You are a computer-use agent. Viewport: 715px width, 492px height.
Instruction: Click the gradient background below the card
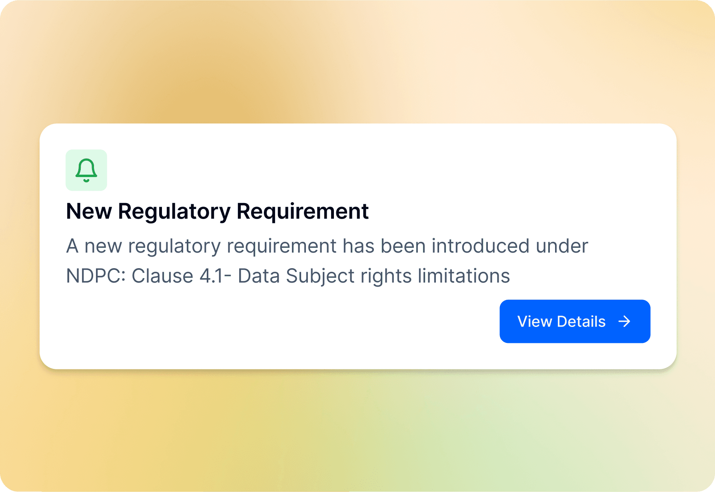pos(357,432)
